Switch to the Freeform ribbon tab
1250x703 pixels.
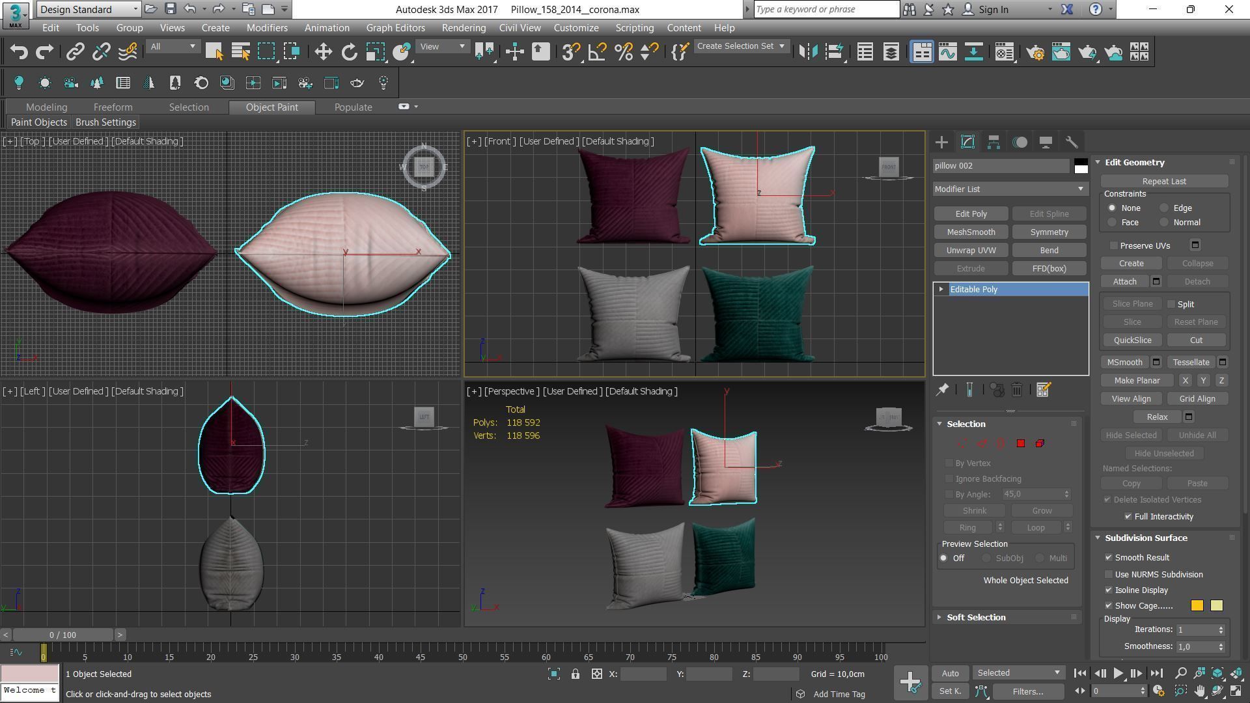pos(113,107)
